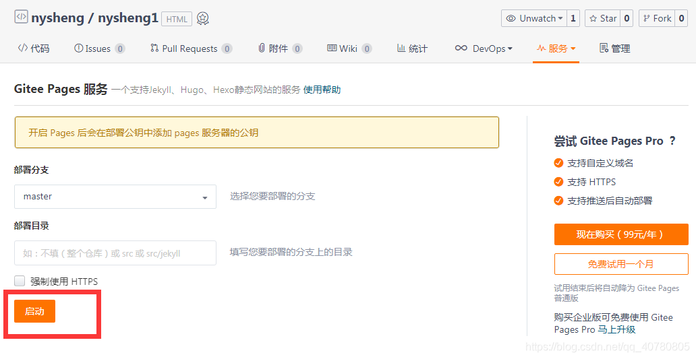This screenshot has width=696, height=359.
Task: Expand the 服务 services dropdown
Action: click(x=556, y=48)
